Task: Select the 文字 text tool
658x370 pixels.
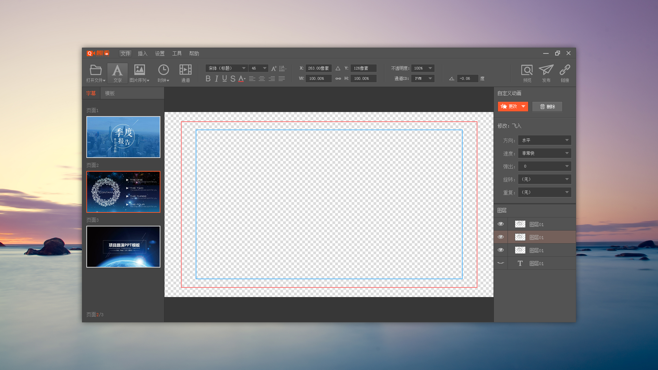Action: (x=117, y=73)
